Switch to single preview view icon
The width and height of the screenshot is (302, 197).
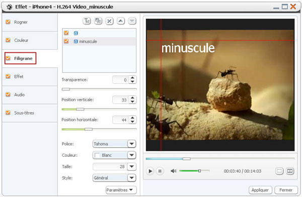click(279, 171)
